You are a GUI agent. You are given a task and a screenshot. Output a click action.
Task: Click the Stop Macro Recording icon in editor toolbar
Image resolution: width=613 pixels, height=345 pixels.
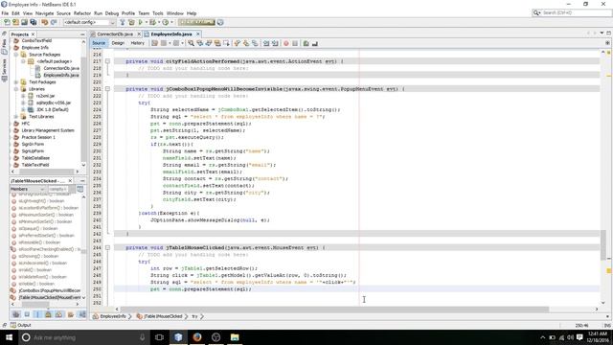pyautogui.click(x=295, y=43)
